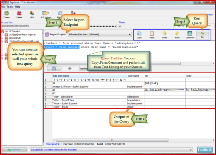
Task: Expand the EU(Ireland) tree node
Action: click(x=2, y=38)
